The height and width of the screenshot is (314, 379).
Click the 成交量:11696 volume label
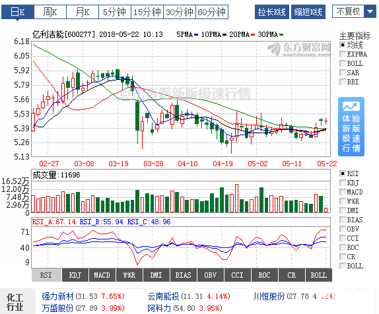coord(56,175)
